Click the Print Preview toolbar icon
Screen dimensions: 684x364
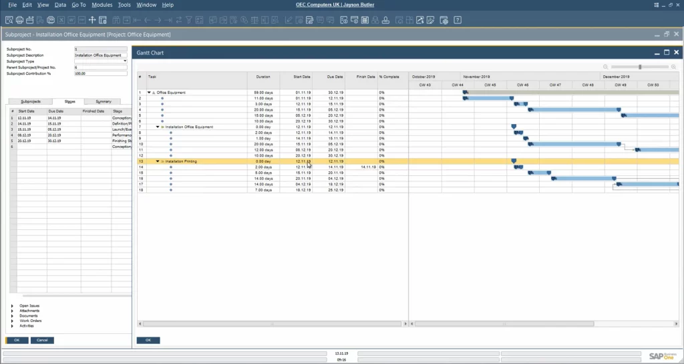tap(9, 19)
